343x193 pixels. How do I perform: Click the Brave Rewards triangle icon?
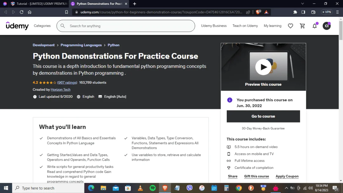[x=266, y=12]
